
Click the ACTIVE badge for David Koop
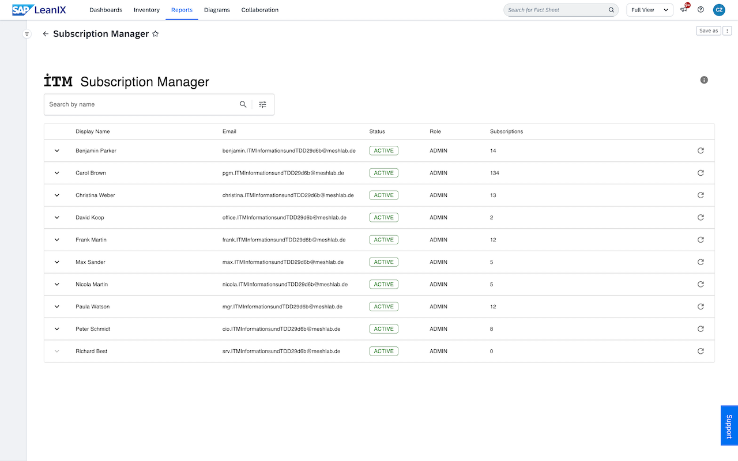coord(384,217)
